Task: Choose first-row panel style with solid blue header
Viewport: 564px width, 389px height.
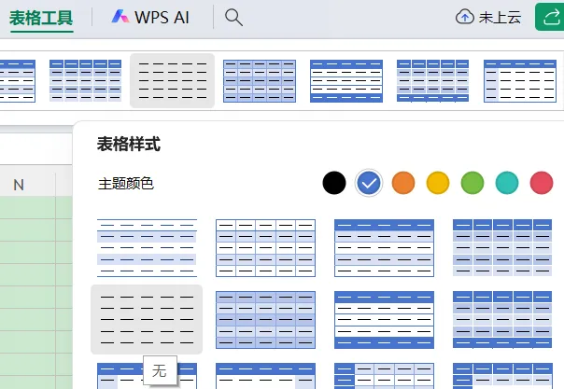Action: coord(384,248)
